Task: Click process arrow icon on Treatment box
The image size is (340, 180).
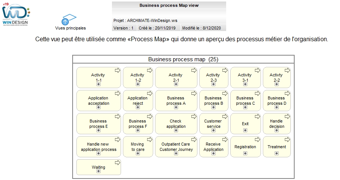Action: tap(287, 140)
